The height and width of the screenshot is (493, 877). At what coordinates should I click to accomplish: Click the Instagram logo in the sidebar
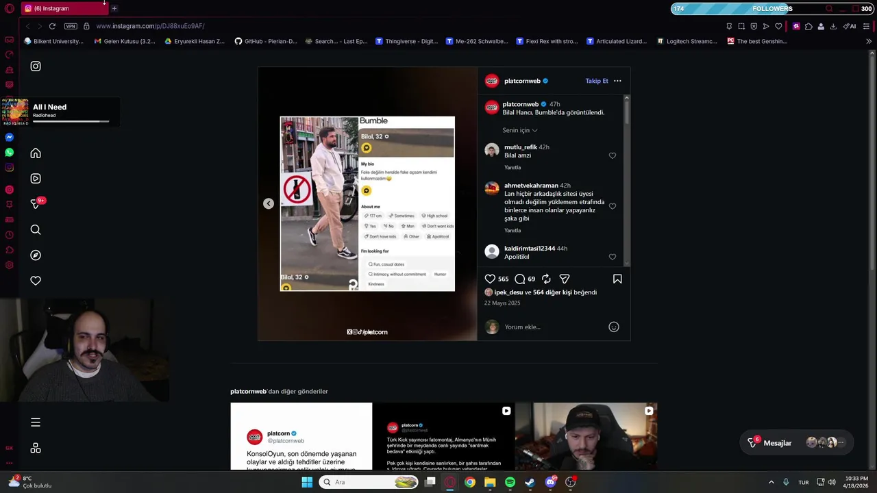point(36,66)
